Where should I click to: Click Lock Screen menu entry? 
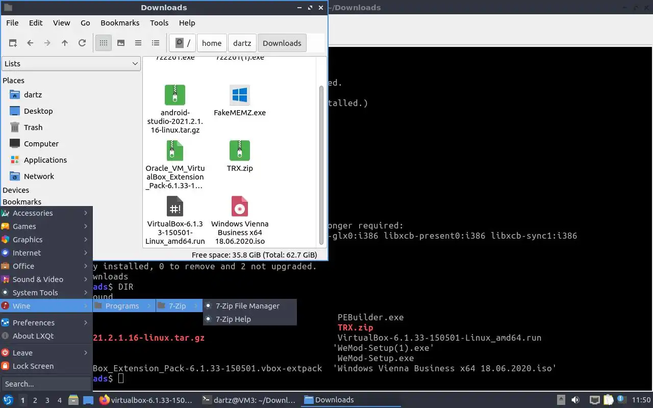46,366
